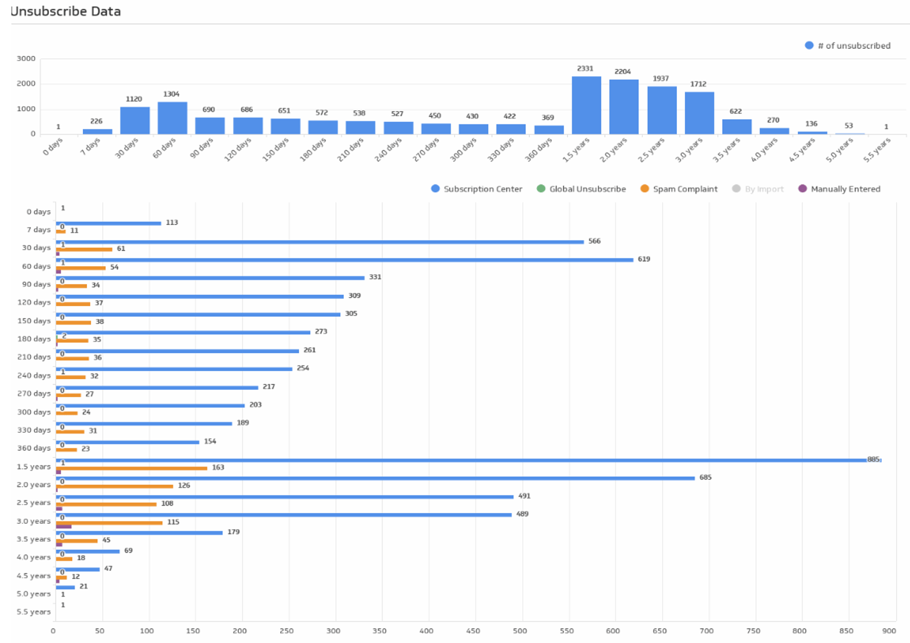
Task: Toggle the '# of unsubscribed' legend series
Action: [847, 45]
